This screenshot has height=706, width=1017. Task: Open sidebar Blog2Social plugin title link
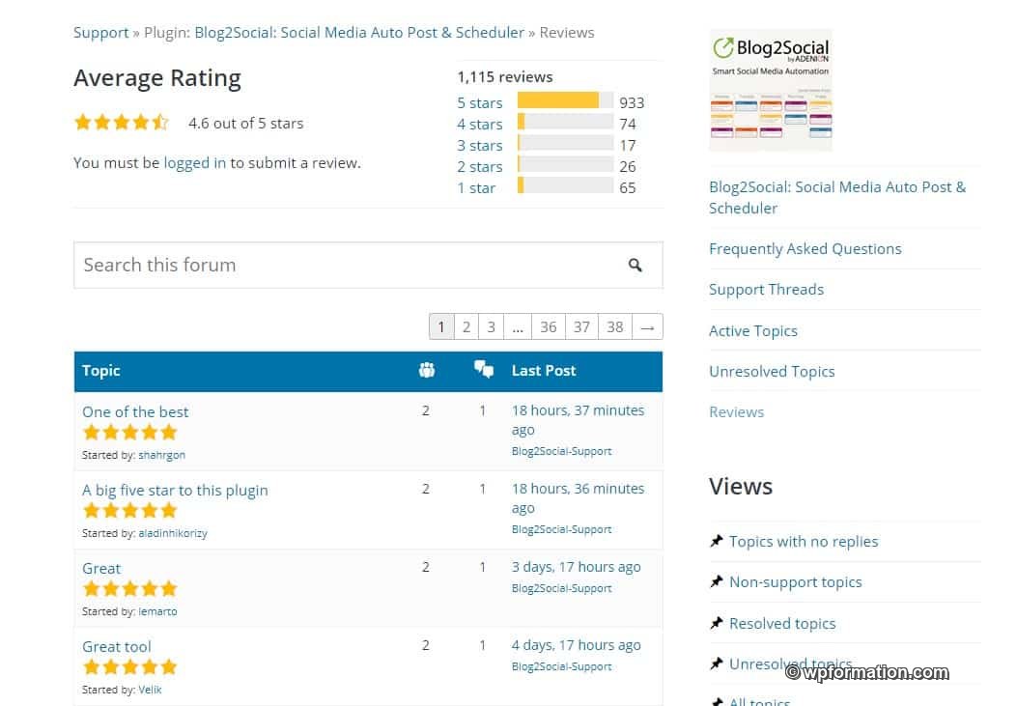point(837,197)
